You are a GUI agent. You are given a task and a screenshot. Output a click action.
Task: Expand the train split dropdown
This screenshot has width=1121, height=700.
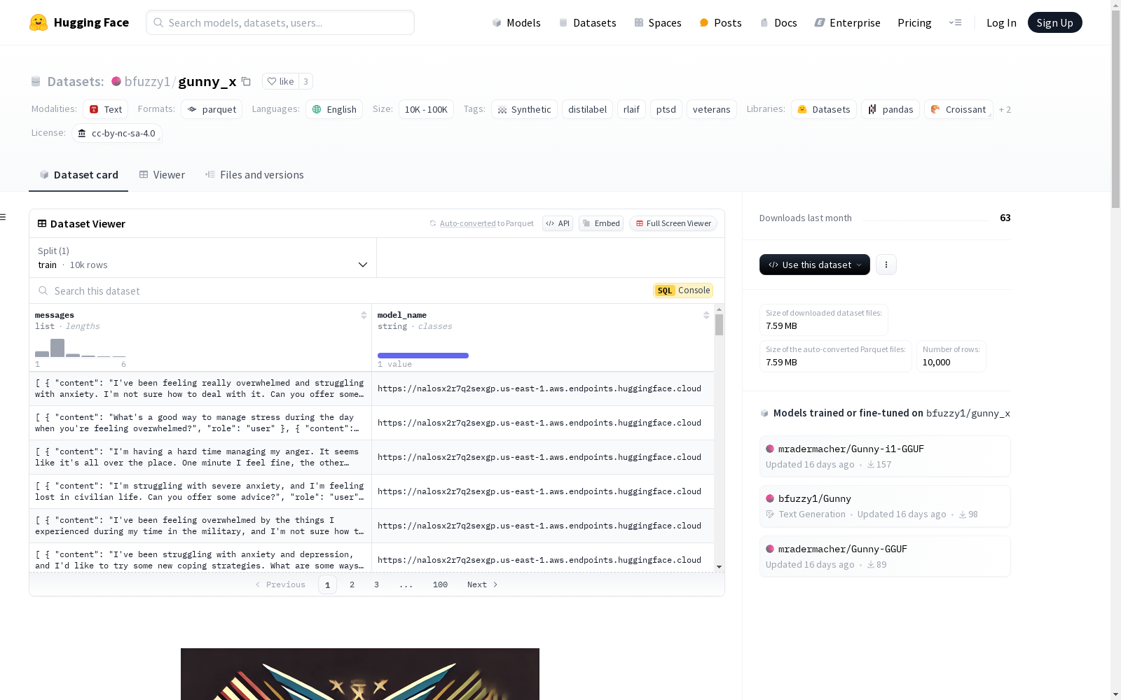[x=202, y=258]
